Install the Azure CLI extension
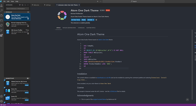Image resolution: width=196 pixels, height=106 pixels. pyautogui.click(x=27, y=100)
